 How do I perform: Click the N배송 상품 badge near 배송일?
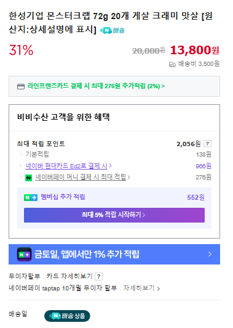coord(67,316)
